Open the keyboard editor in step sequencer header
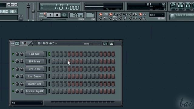Viewport: 194px width, 109px height. pos(111,44)
